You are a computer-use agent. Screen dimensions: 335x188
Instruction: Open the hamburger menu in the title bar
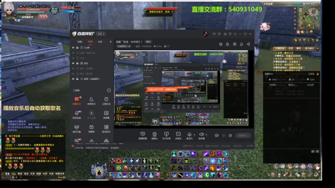[x=235, y=34]
